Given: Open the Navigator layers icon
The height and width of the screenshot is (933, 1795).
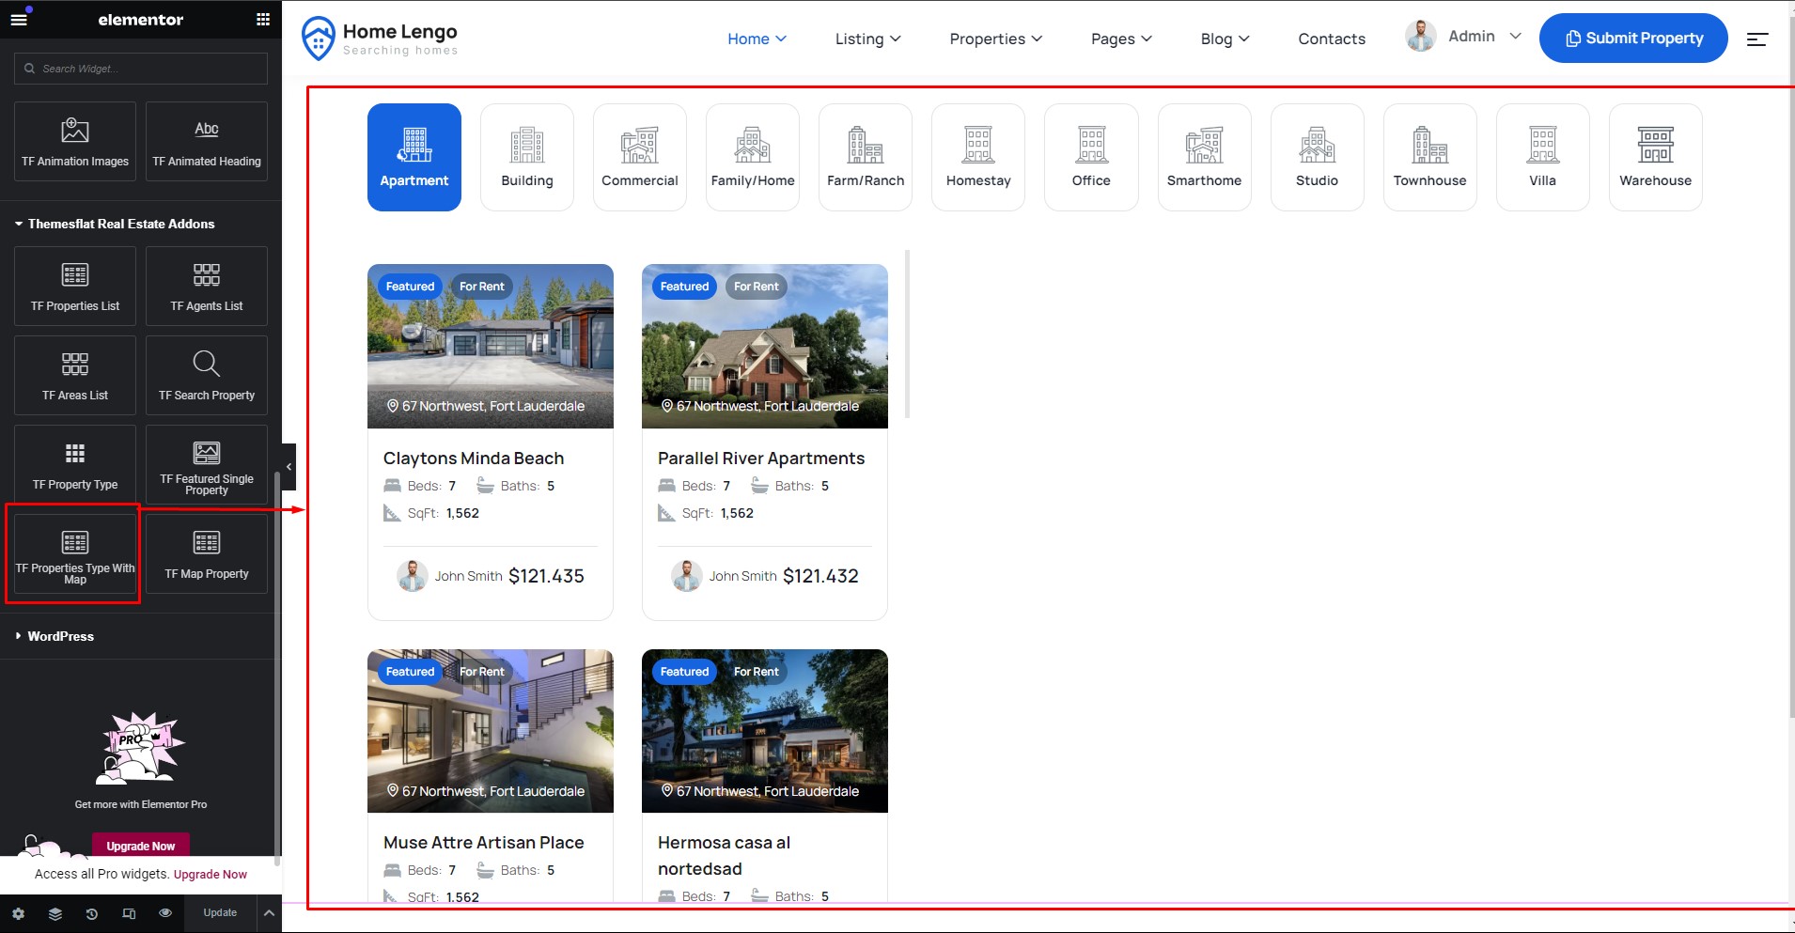Looking at the screenshot, I should pos(55,913).
